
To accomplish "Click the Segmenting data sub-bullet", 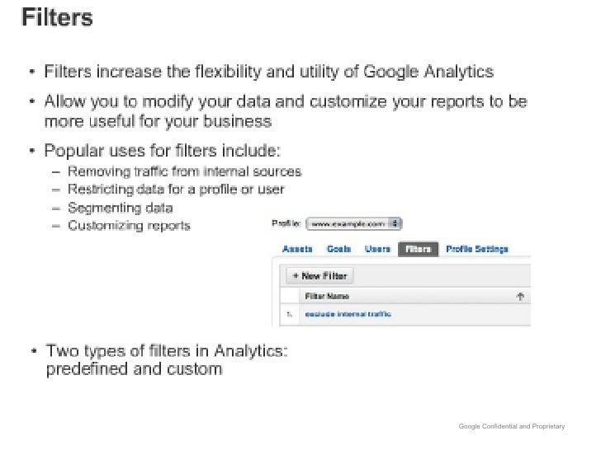I will click(121, 208).
